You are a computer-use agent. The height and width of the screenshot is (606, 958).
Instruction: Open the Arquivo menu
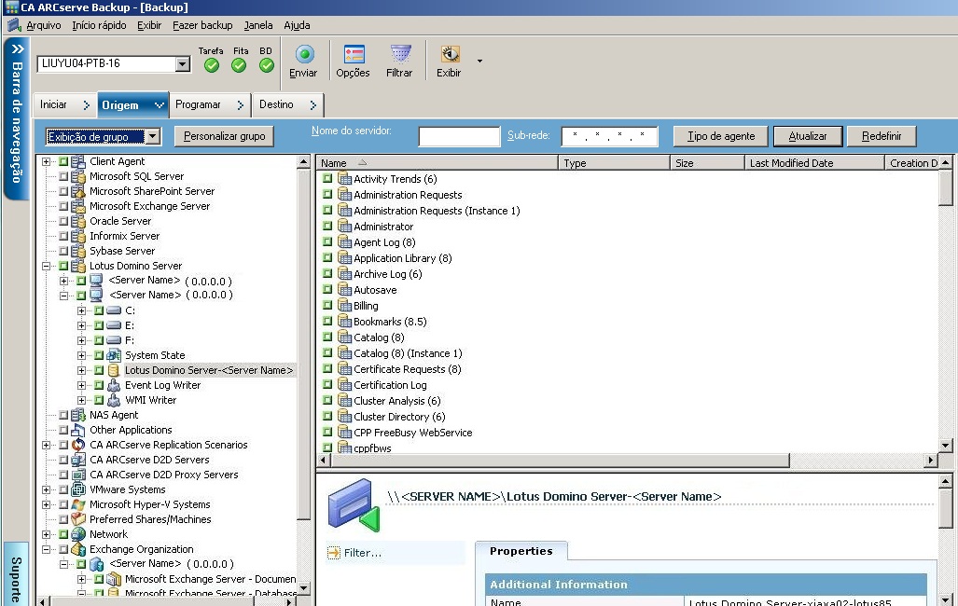[44, 25]
